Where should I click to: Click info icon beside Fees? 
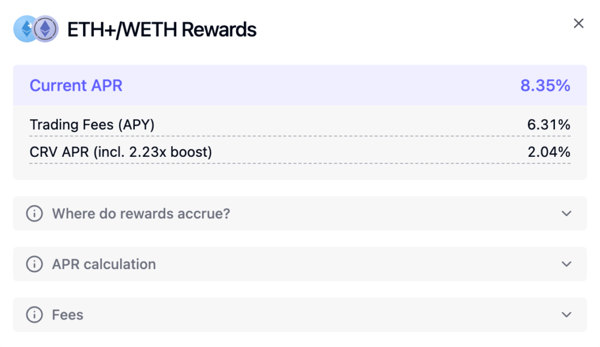tap(35, 315)
